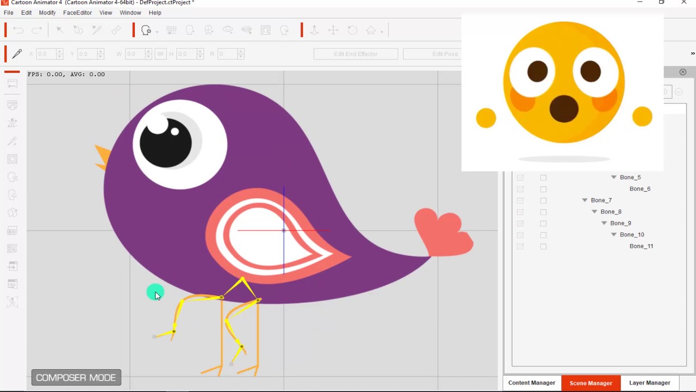Click the Redo arrow icon

click(37, 30)
